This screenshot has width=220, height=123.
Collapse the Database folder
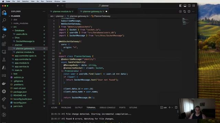(x=19, y=30)
